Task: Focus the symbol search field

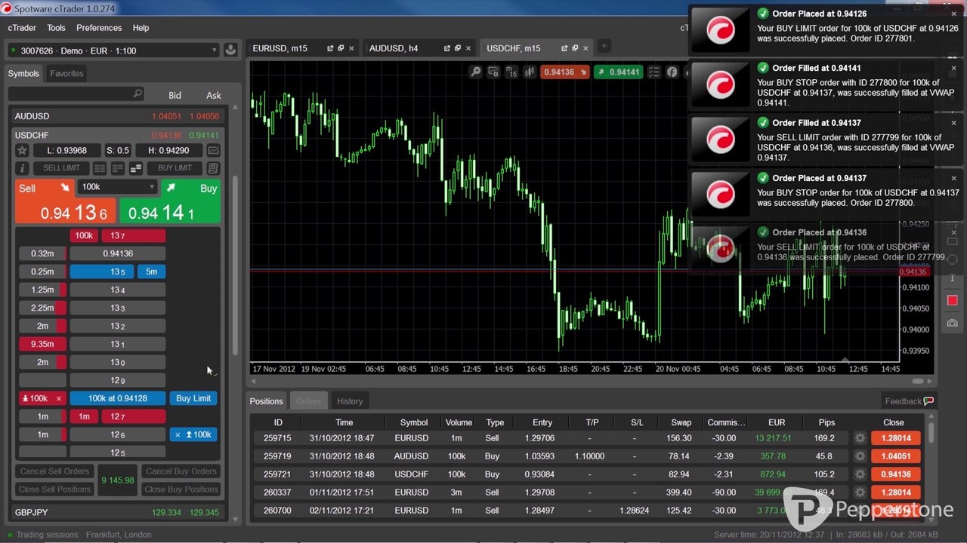Action: pos(76,94)
